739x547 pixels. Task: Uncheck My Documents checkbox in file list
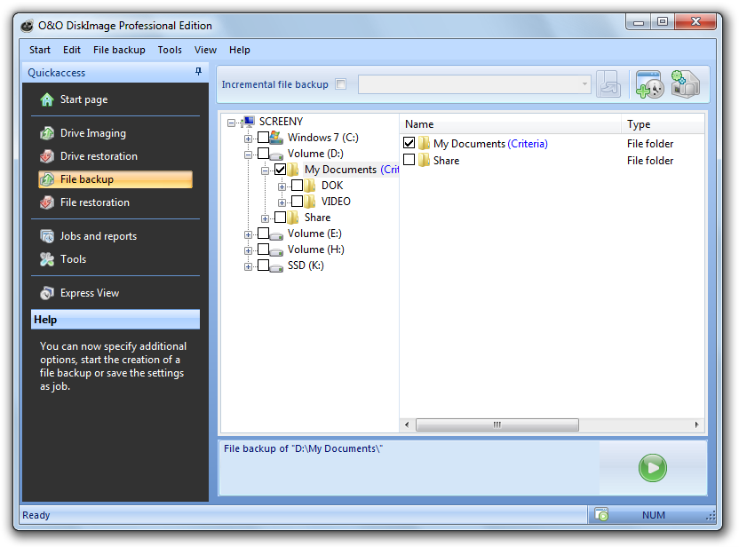coord(409,143)
